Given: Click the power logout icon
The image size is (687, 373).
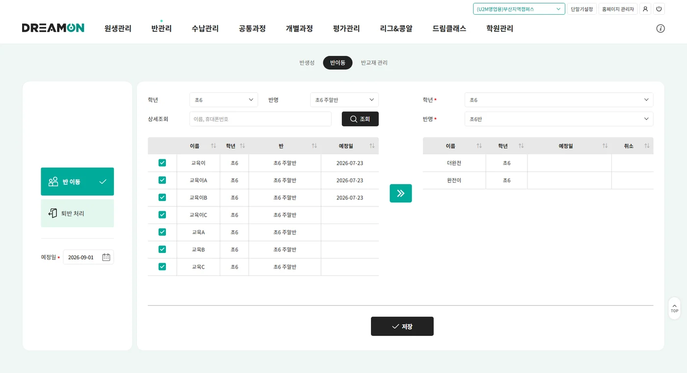Looking at the screenshot, I should coord(659,9).
